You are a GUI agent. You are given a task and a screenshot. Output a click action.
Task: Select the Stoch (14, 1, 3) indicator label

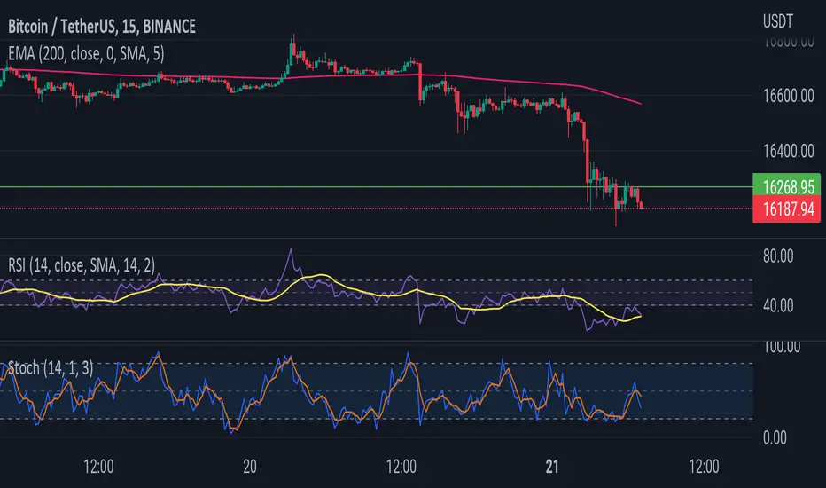tap(51, 367)
